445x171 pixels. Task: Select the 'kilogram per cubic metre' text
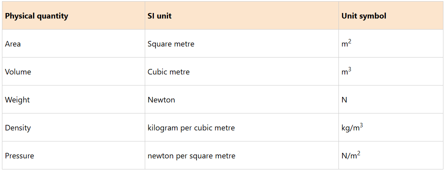tap(191, 128)
